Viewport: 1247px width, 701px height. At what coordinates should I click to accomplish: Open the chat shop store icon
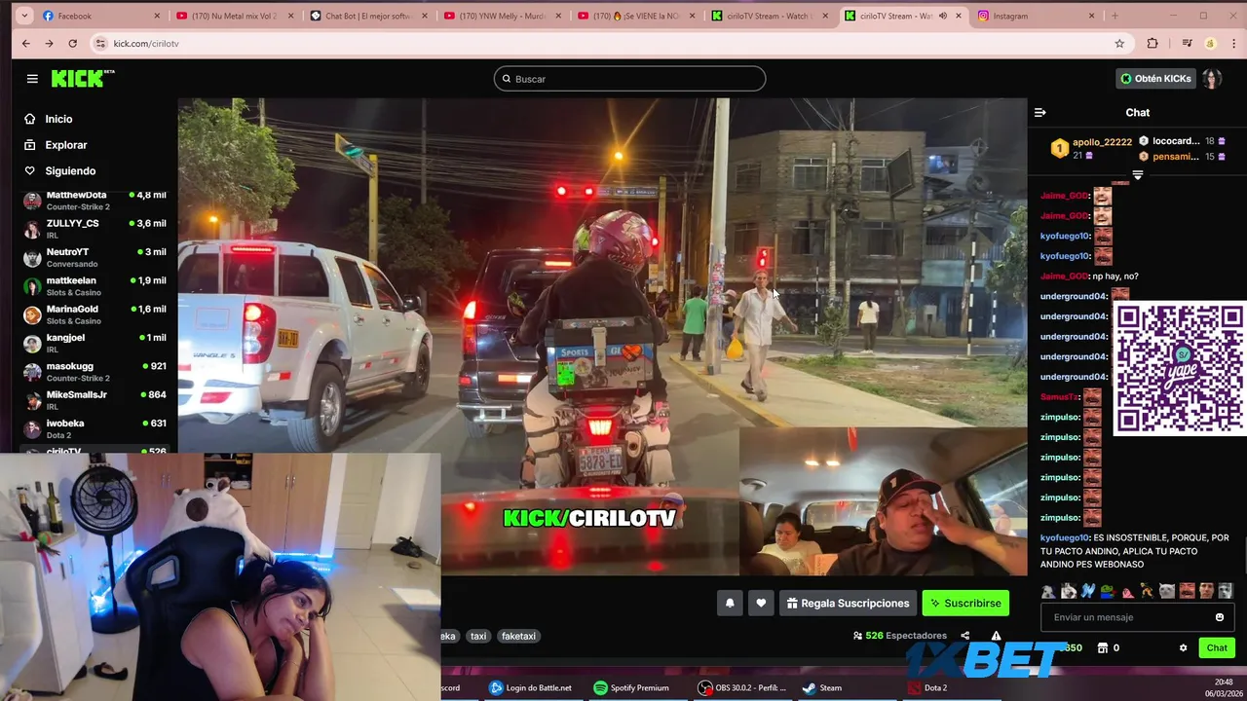tap(1102, 647)
